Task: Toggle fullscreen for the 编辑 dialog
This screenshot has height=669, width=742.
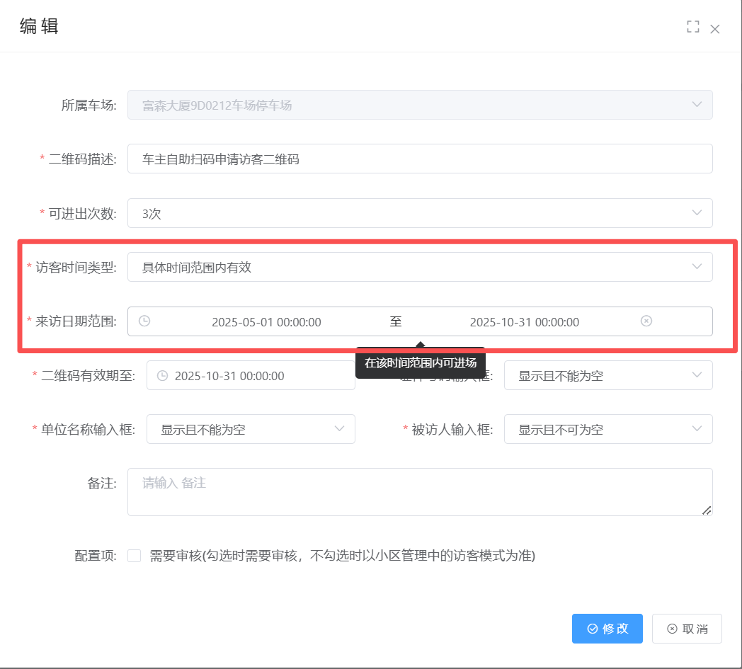Action: point(692,27)
